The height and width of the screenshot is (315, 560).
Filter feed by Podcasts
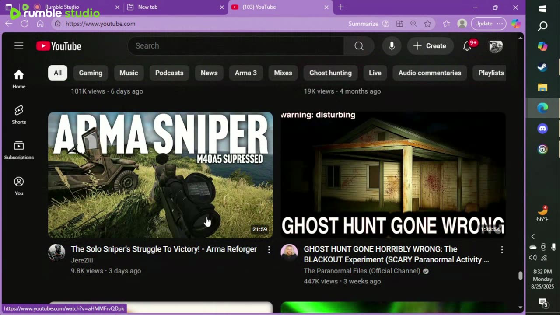click(x=169, y=73)
